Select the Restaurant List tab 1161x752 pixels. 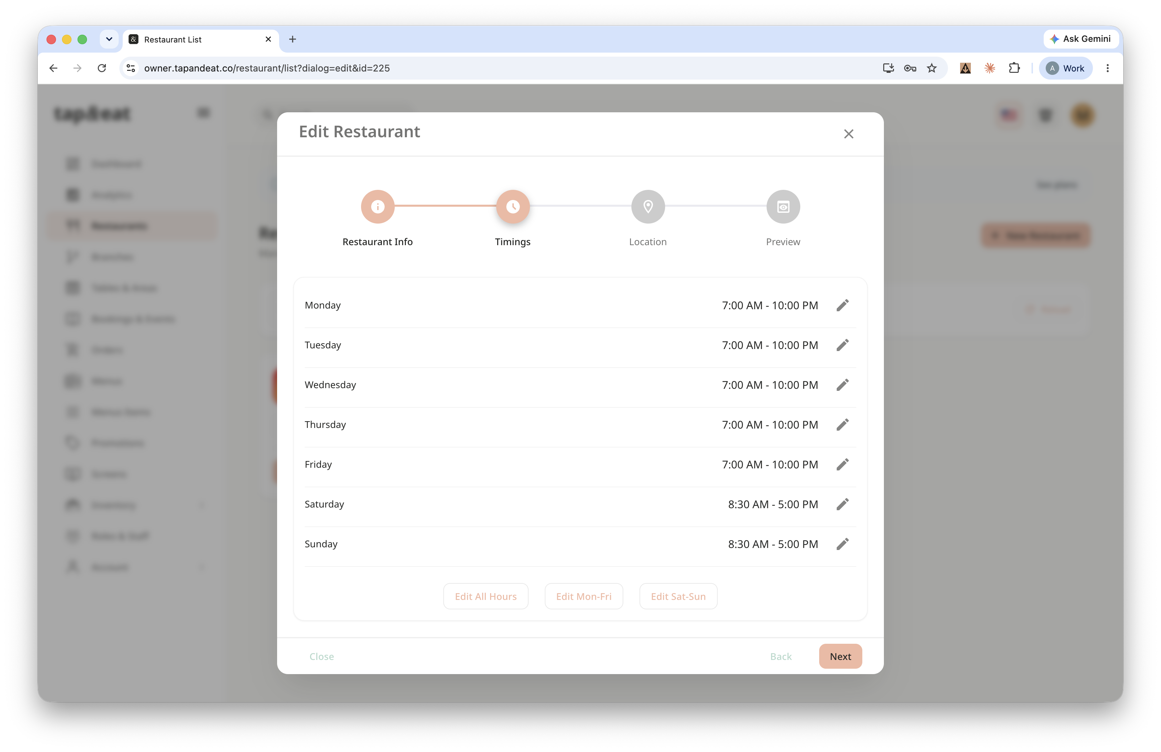point(201,39)
